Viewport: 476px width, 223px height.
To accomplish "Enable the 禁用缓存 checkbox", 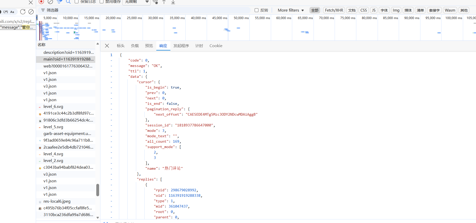I will coord(101,2).
